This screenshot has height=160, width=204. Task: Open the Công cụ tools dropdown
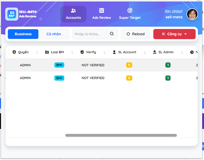tap(174, 34)
